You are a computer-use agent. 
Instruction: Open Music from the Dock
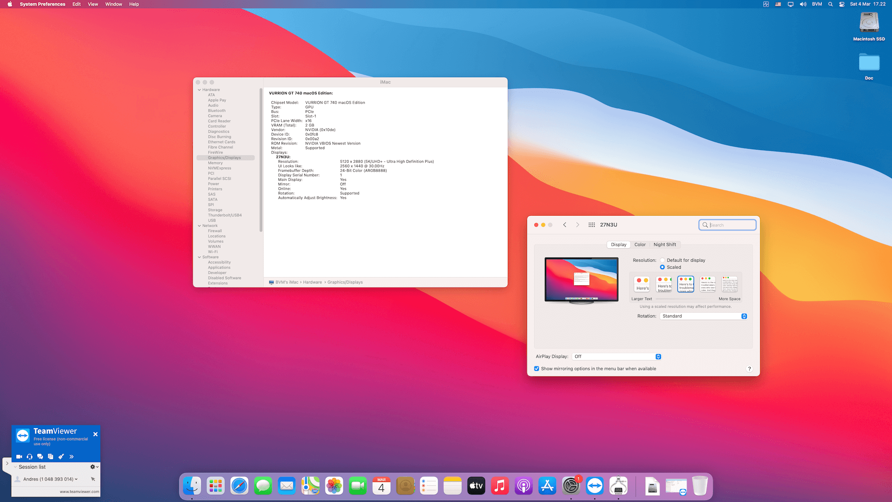500,486
